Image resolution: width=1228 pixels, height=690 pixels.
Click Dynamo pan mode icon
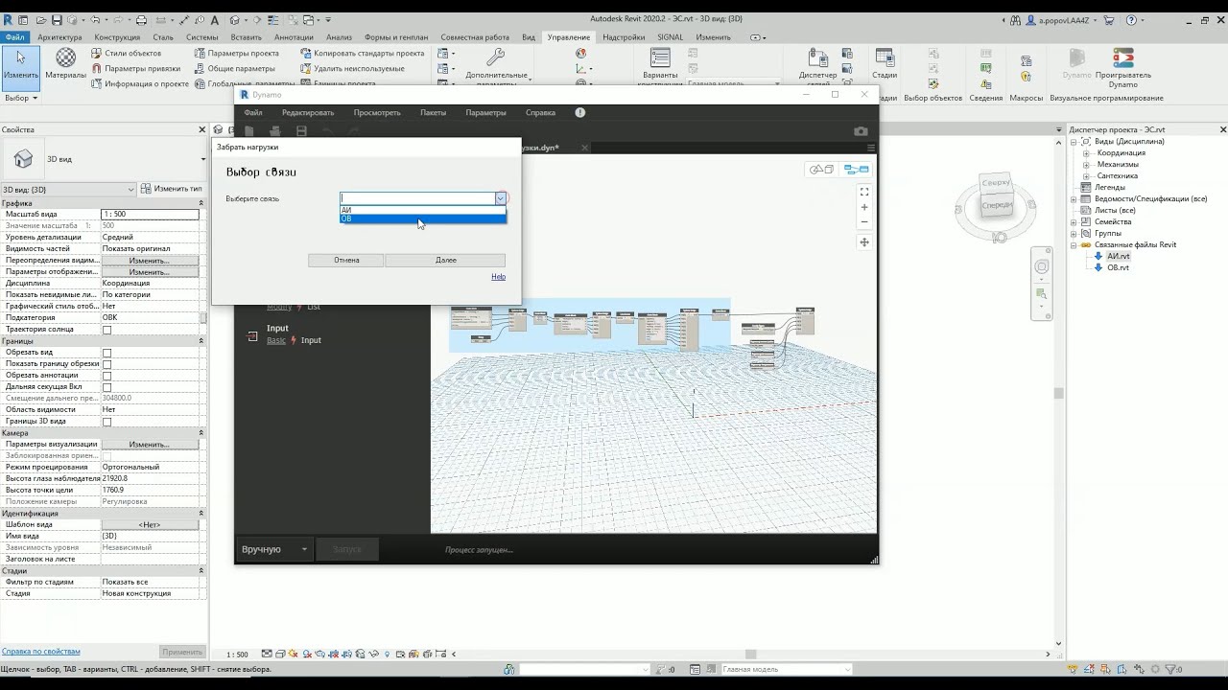pos(864,242)
